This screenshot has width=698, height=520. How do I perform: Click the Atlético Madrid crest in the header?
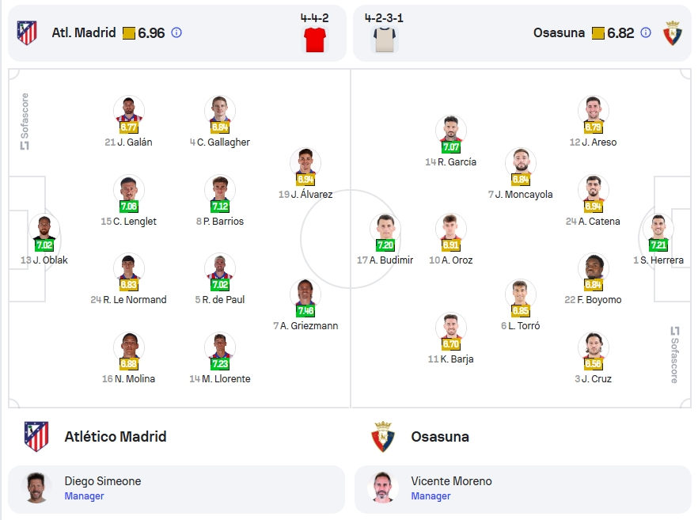pos(27,32)
